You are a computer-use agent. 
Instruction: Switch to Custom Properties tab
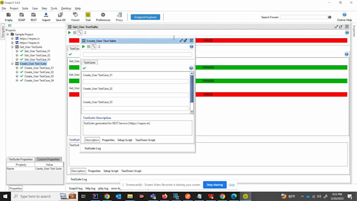(x=48, y=160)
